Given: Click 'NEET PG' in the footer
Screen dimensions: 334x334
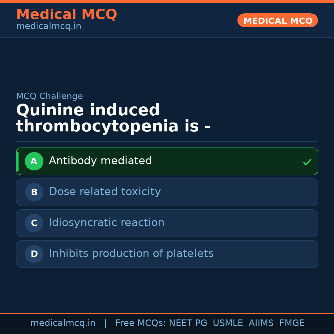Looking at the screenshot, I should pos(188,323).
